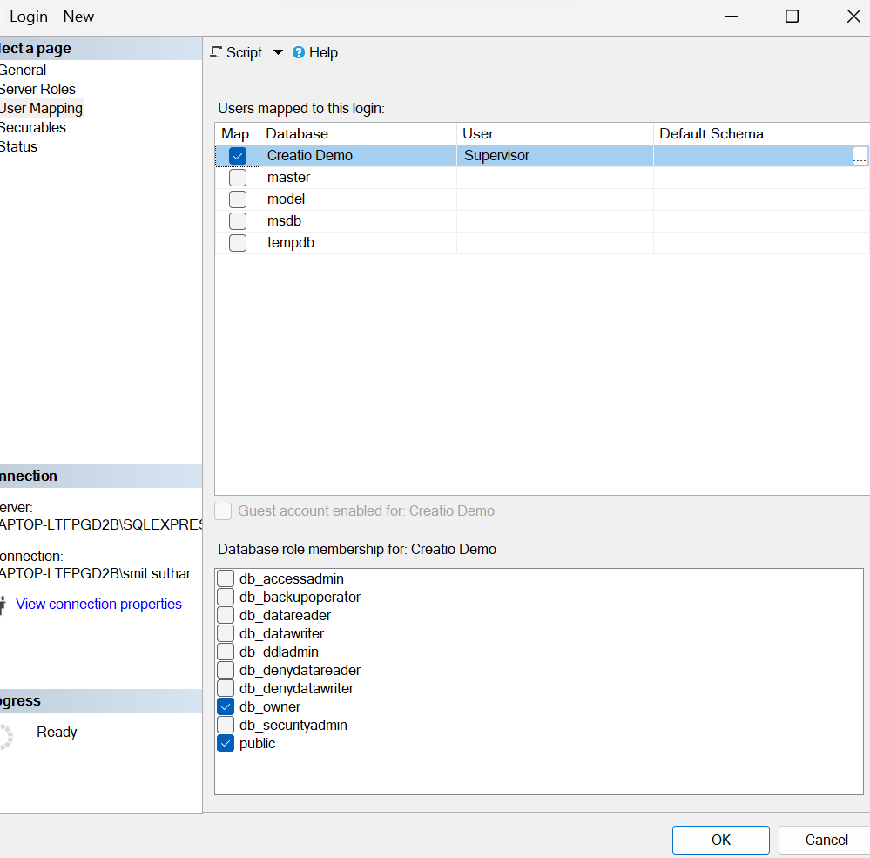The height and width of the screenshot is (858, 870).
Task: Enable the db_backupoperator role checkbox
Action: click(x=226, y=597)
